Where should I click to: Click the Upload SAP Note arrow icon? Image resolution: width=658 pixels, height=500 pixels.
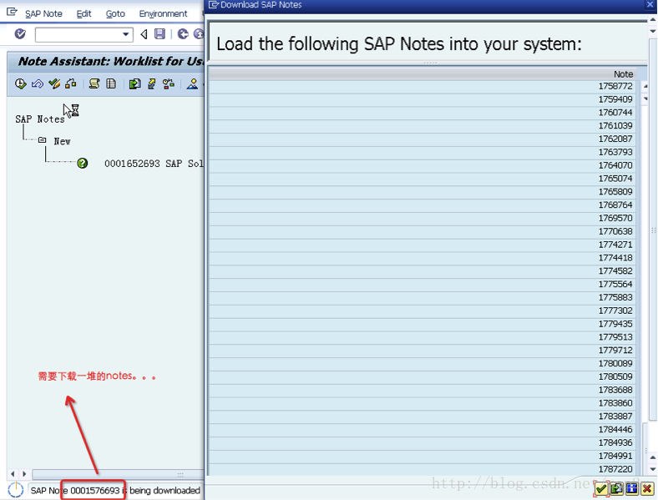pyautogui.click(x=151, y=84)
